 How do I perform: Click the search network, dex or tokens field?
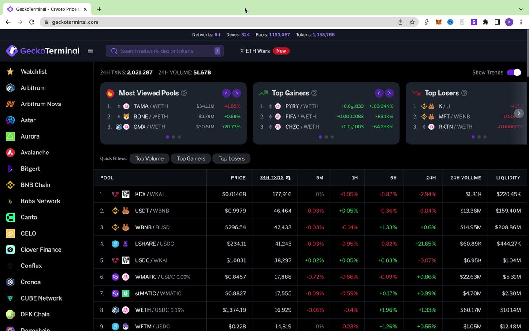tap(164, 51)
